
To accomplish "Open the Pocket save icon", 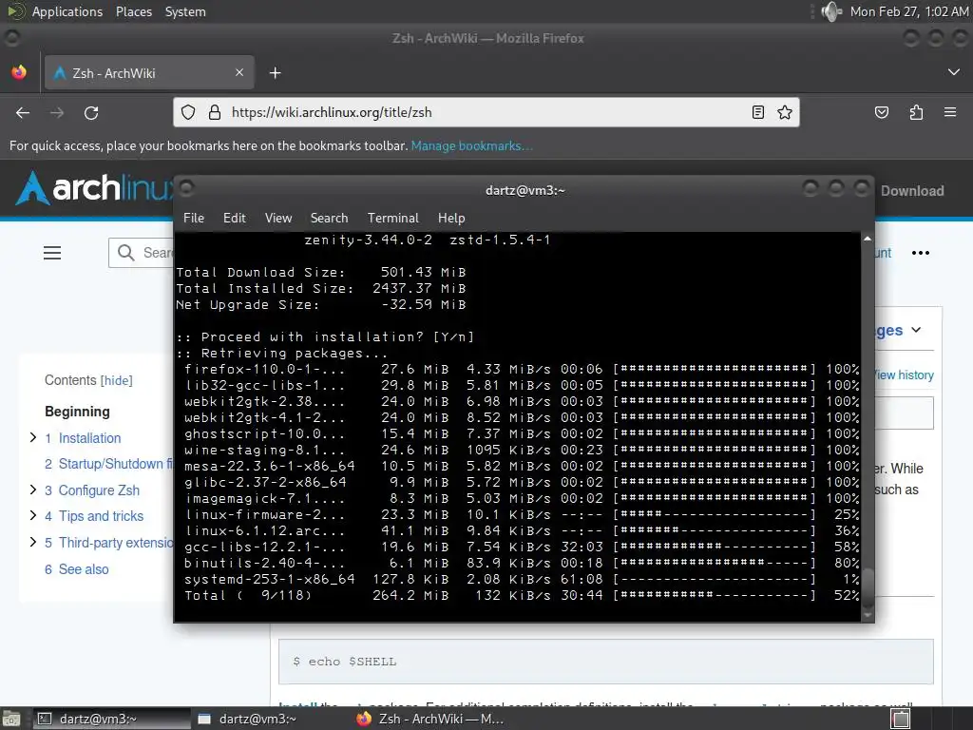I will pyautogui.click(x=882, y=112).
